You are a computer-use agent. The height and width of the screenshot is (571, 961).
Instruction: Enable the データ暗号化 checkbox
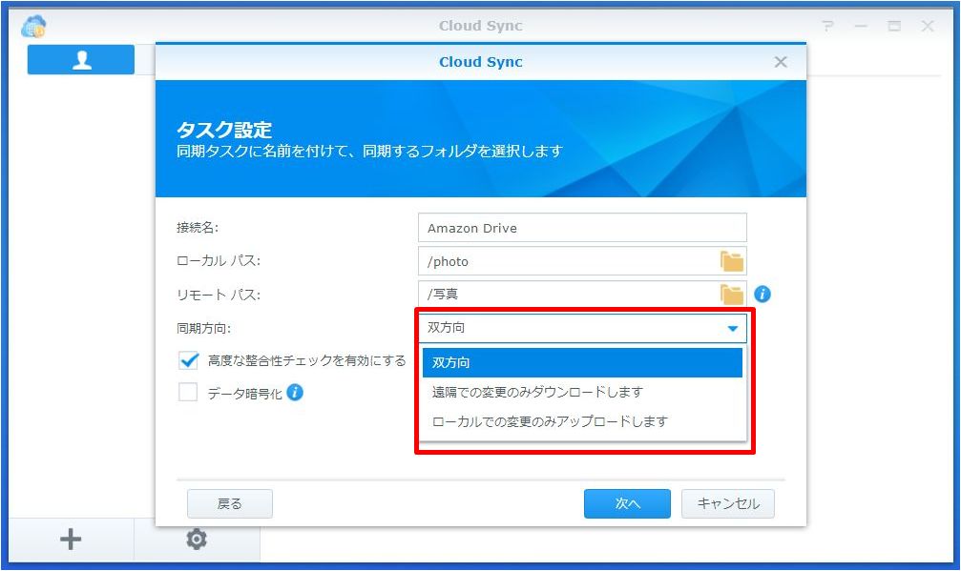click(x=185, y=393)
